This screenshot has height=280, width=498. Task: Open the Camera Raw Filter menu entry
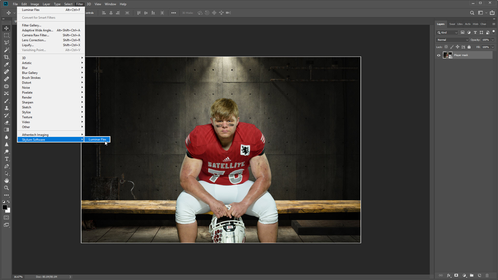point(36,35)
